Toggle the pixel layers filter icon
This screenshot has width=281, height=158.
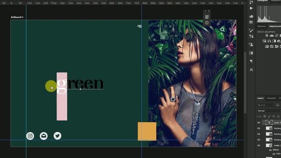[277, 105]
